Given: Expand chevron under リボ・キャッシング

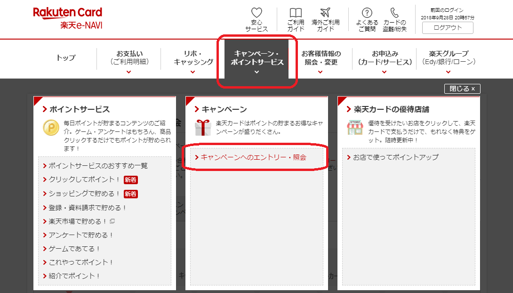Looking at the screenshot, I should (192, 72).
